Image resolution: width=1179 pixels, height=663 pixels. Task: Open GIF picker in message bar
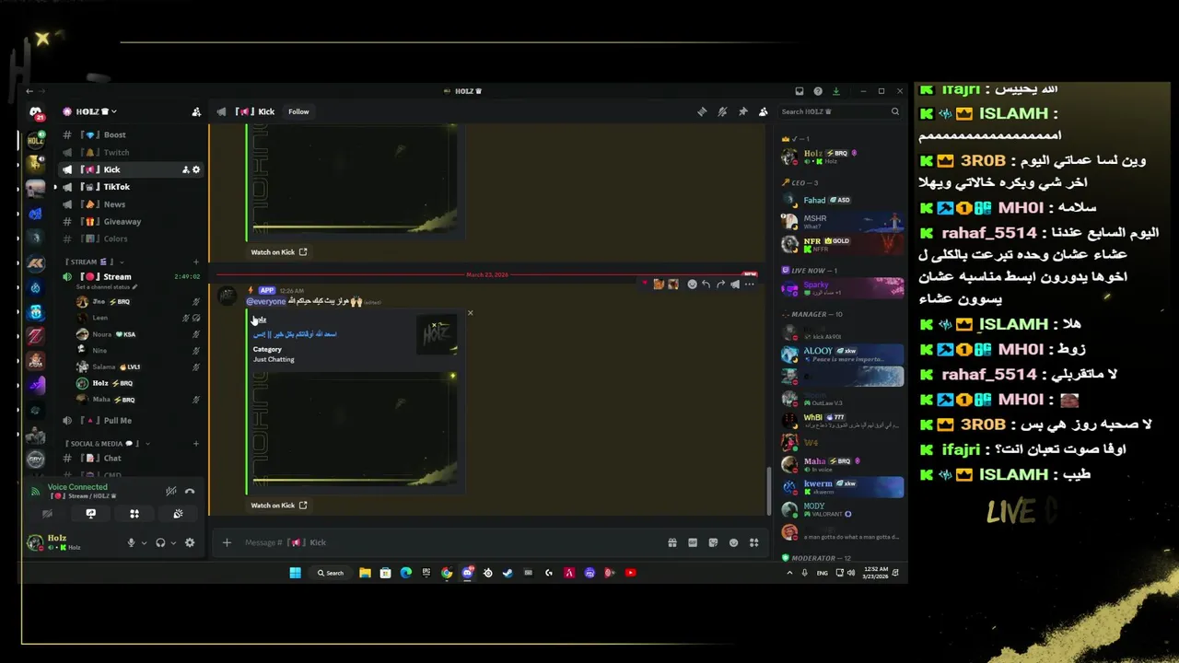click(x=693, y=542)
